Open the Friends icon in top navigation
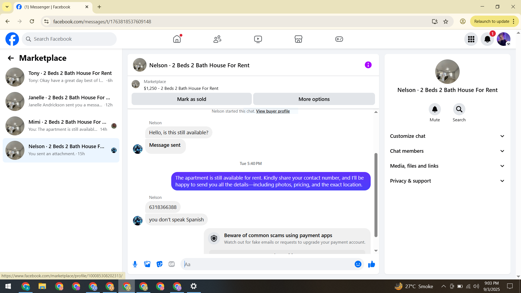The height and width of the screenshot is (293, 521). [217, 39]
